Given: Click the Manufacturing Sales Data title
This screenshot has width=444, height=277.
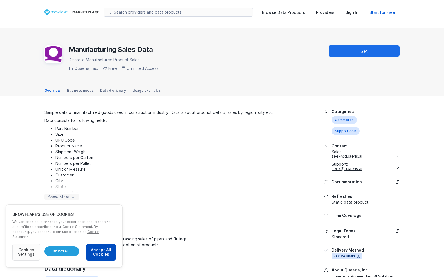Looking at the screenshot, I should tap(111, 50).
